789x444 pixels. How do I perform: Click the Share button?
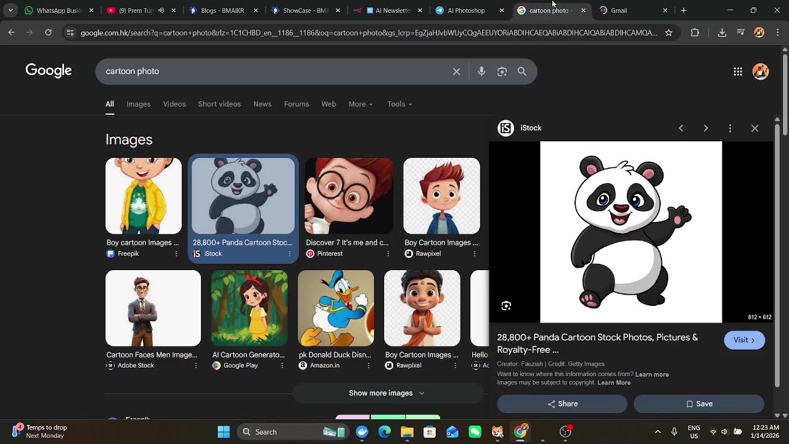562,404
